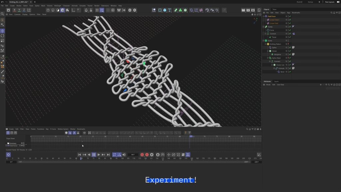This screenshot has width=341, height=192.
Task: Disable the Sweep object checkmark
Action: tap(290, 27)
